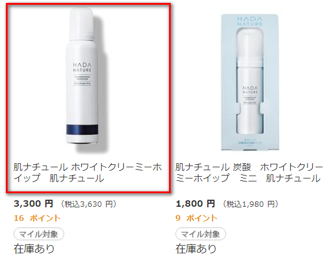Click the 1,800 円 price
Screen dimensions: 328x258
tap(196, 204)
